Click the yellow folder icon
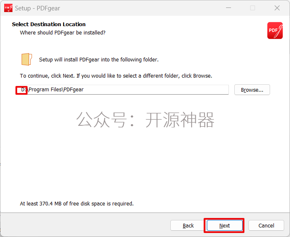 27,59
